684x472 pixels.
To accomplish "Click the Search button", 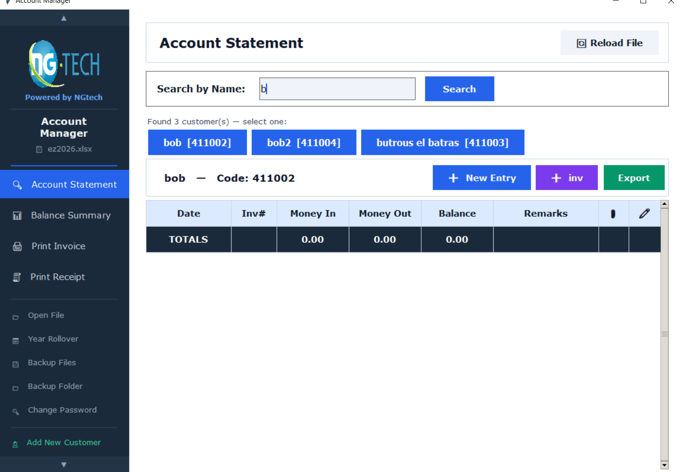I will pyautogui.click(x=459, y=89).
